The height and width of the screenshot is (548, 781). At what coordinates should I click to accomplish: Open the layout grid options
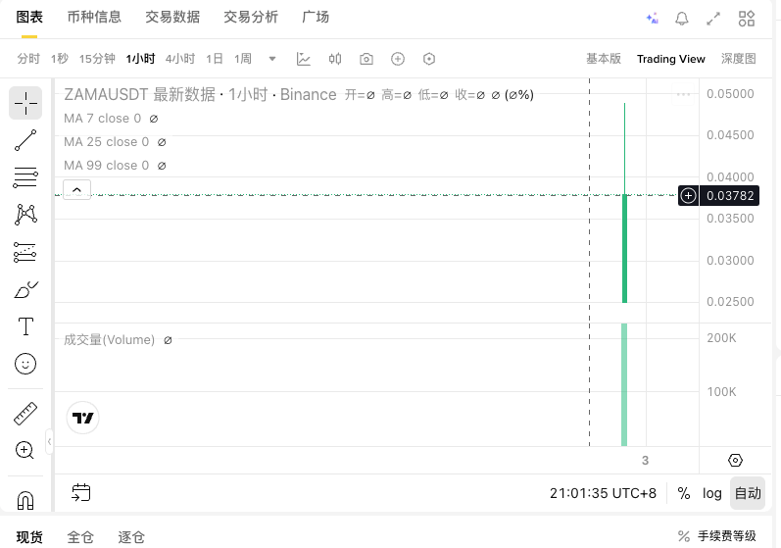(746, 19)
